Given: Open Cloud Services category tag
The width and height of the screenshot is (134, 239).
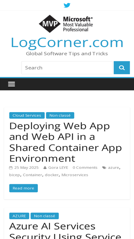Looking at the screenshot, I should coord(27,115).
